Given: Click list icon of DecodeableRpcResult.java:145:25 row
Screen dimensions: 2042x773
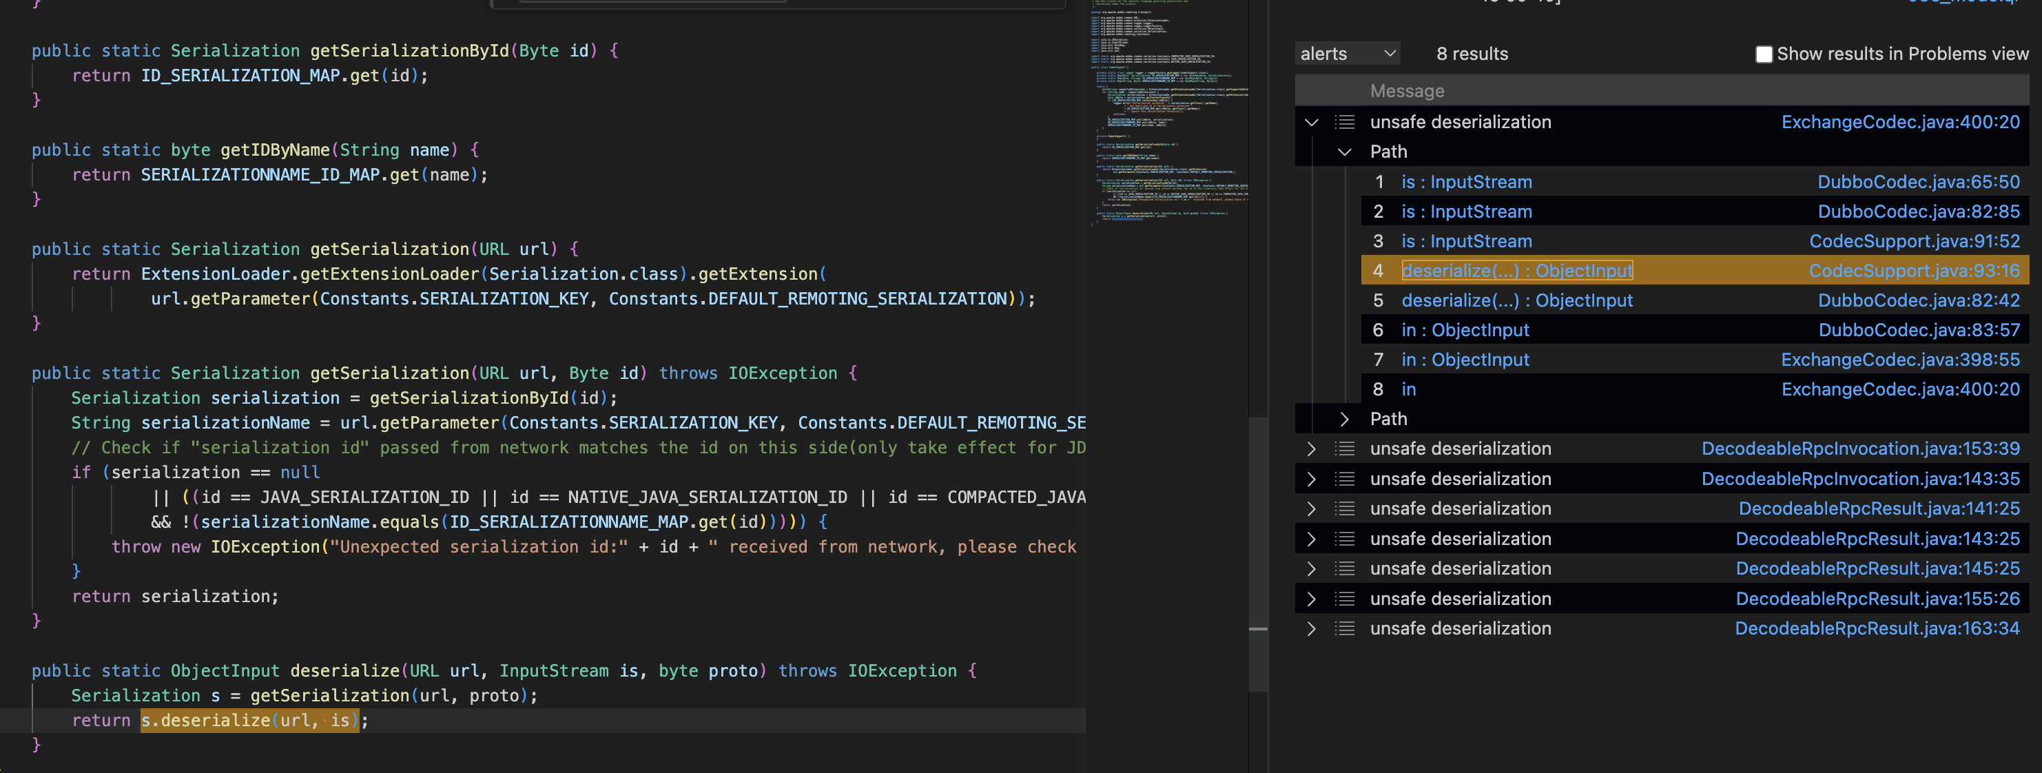Looking at the screenshot, I should (x=1344, y=568).
